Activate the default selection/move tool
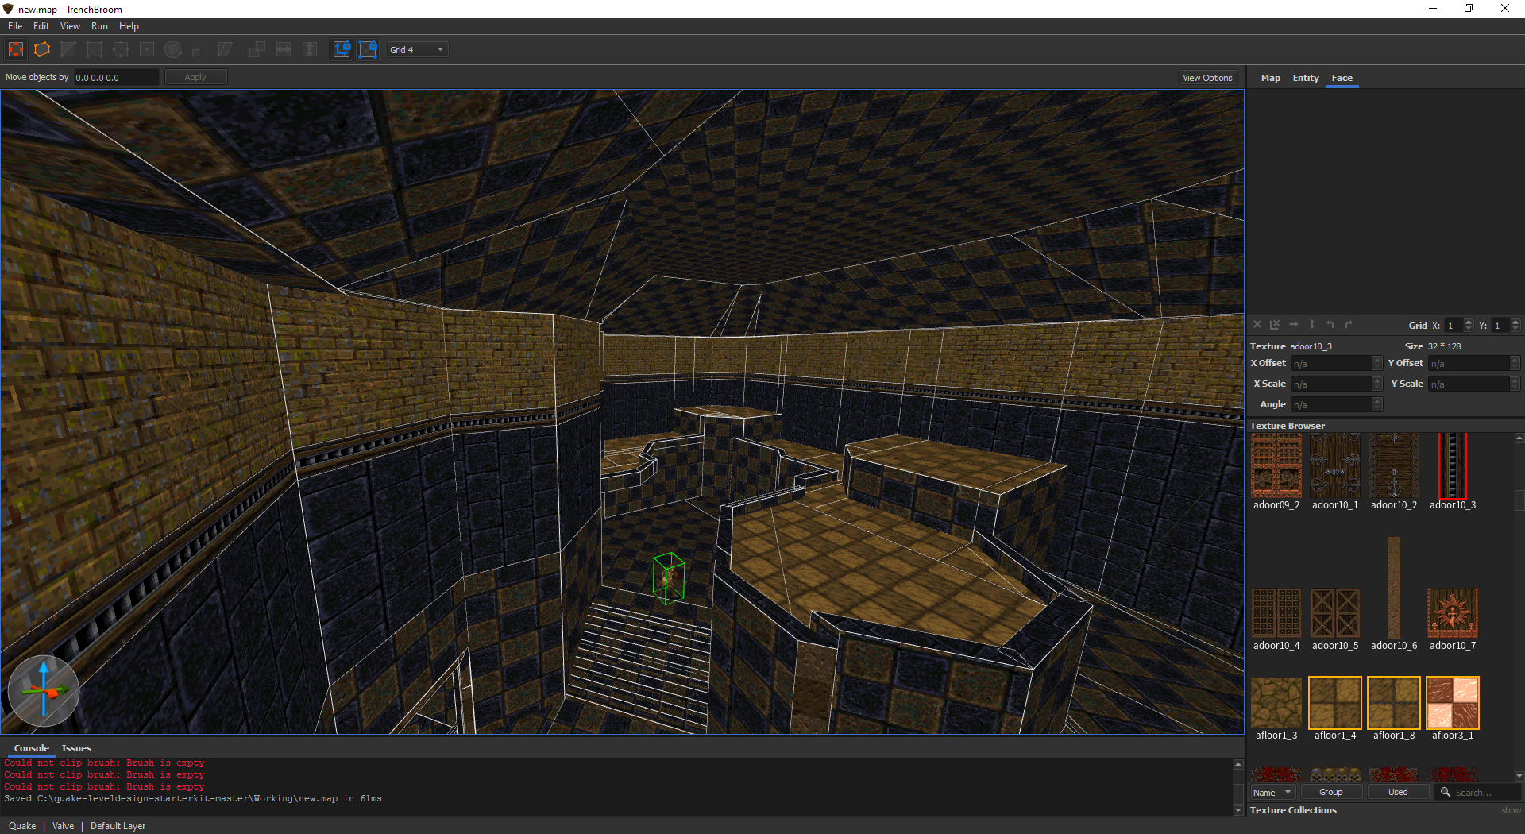The image size is (1525, 834). point(16,49)
